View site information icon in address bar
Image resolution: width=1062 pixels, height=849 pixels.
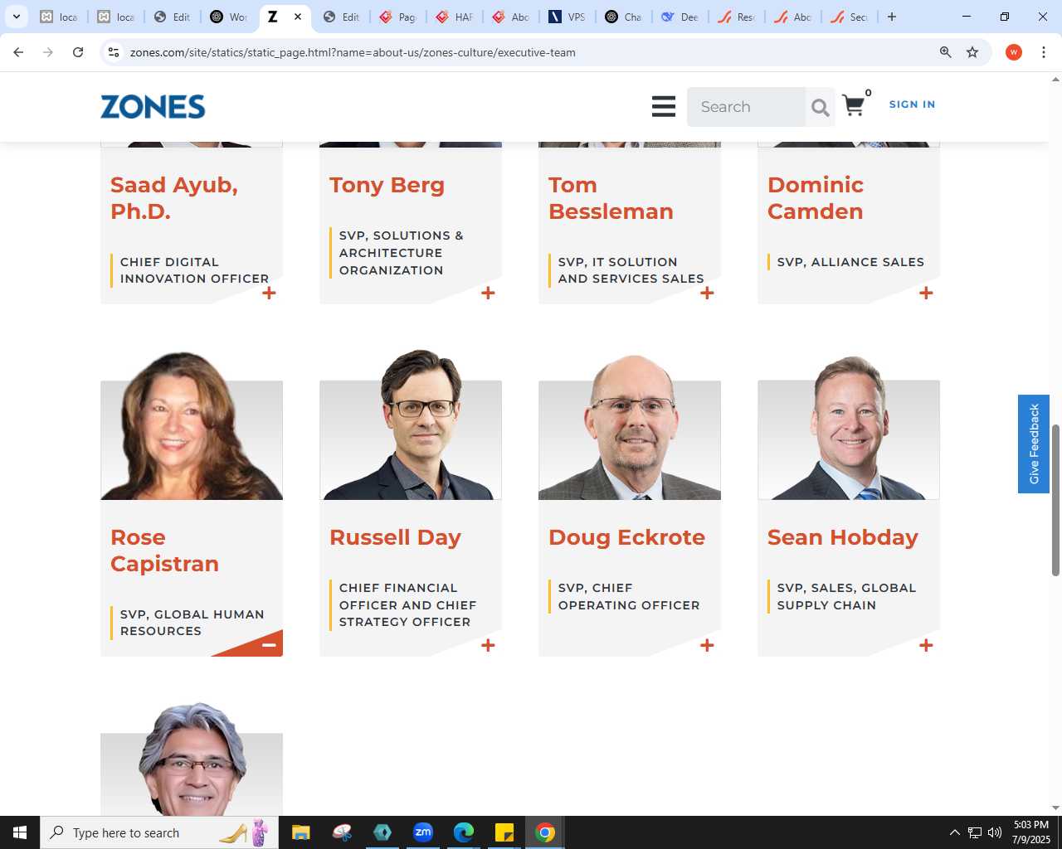(114, 52)
